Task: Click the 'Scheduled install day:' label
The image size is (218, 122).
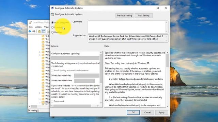Action: (61, 76)
